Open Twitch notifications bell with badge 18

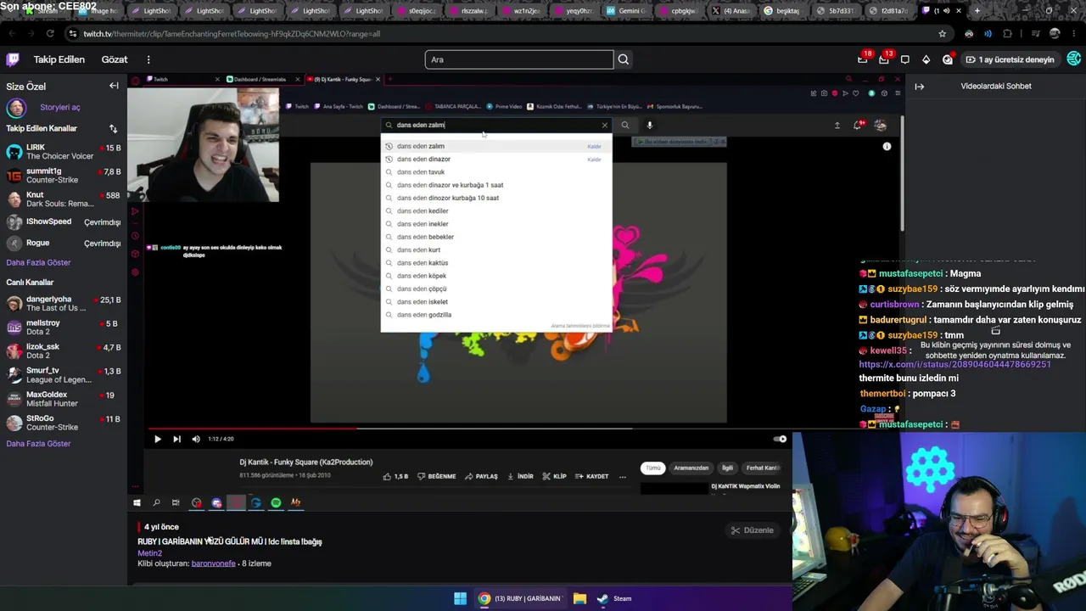coord(863,59)
